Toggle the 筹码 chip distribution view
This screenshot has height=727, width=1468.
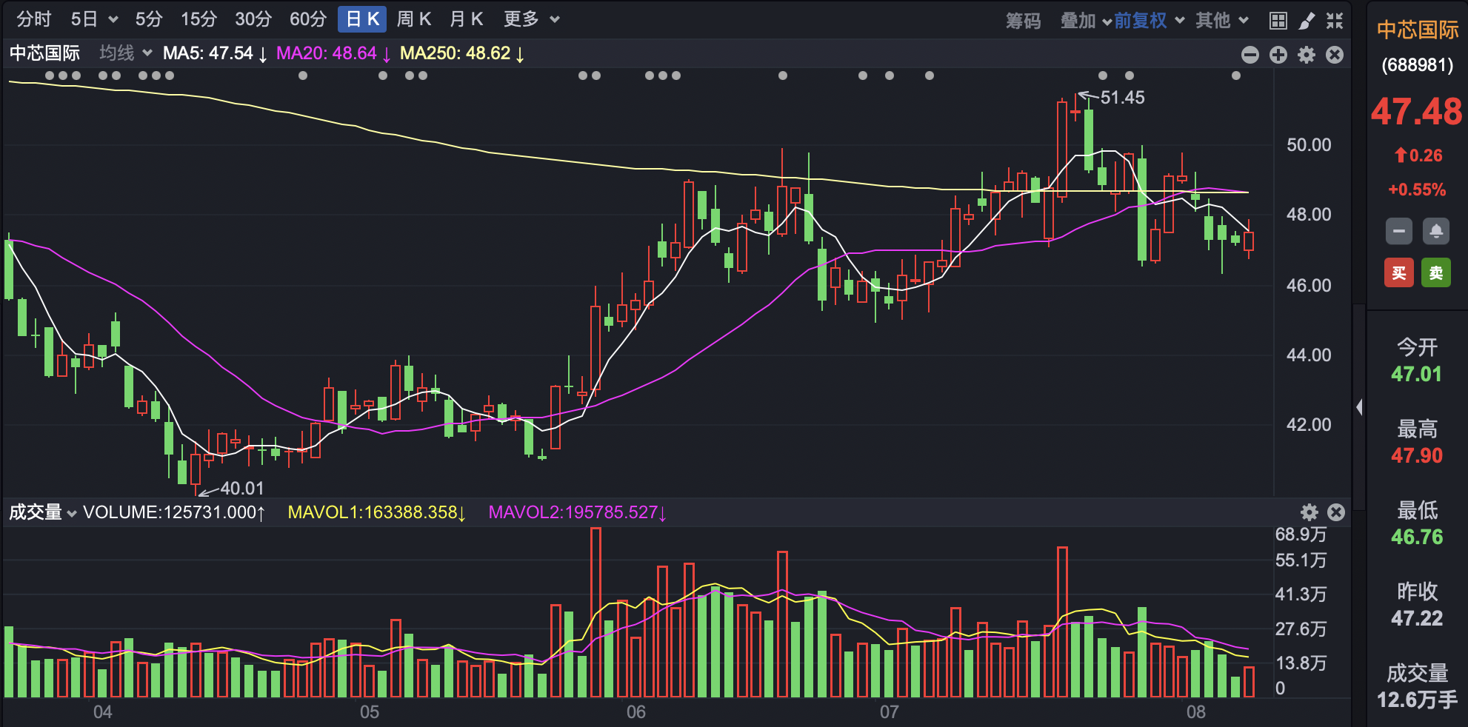1023,21
